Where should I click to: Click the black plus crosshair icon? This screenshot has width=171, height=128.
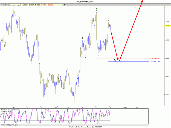(x=64, y=5)
